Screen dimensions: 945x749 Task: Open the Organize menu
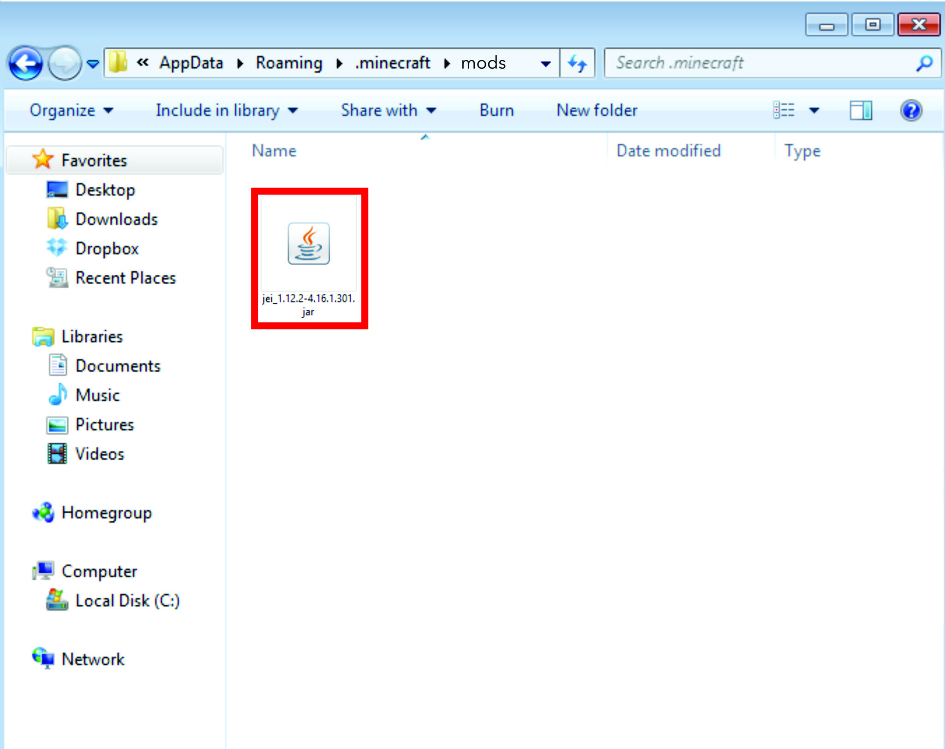coord(71,111)
